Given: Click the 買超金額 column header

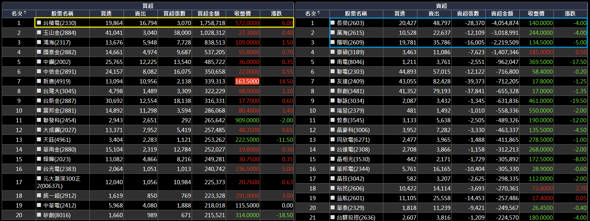Looking at the screenshot, I should click(x=209, y=14).
